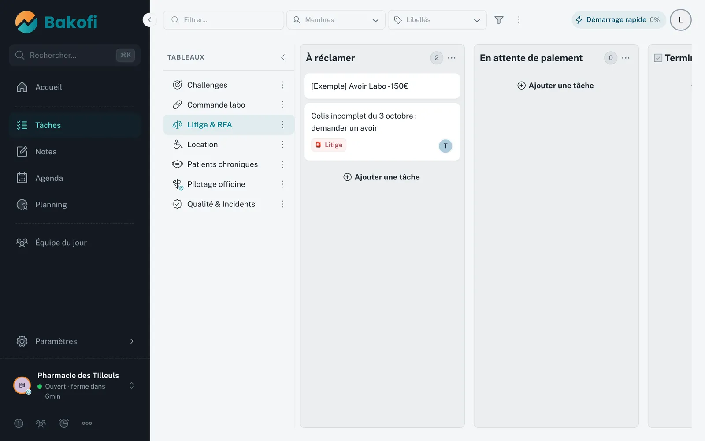Click the info icon in the sidebar footer
705x441 pixels.
click(x=19, y=423)
